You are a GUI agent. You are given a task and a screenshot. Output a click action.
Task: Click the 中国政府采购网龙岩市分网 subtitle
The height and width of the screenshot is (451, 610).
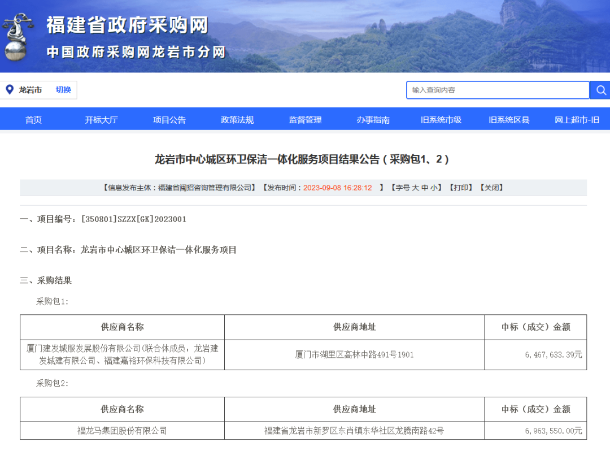pos(136,52)
